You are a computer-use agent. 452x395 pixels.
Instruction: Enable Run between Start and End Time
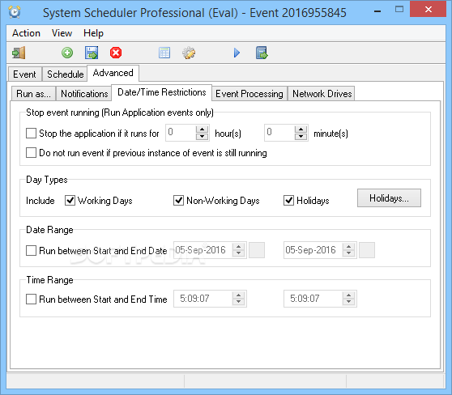[31, 299]
